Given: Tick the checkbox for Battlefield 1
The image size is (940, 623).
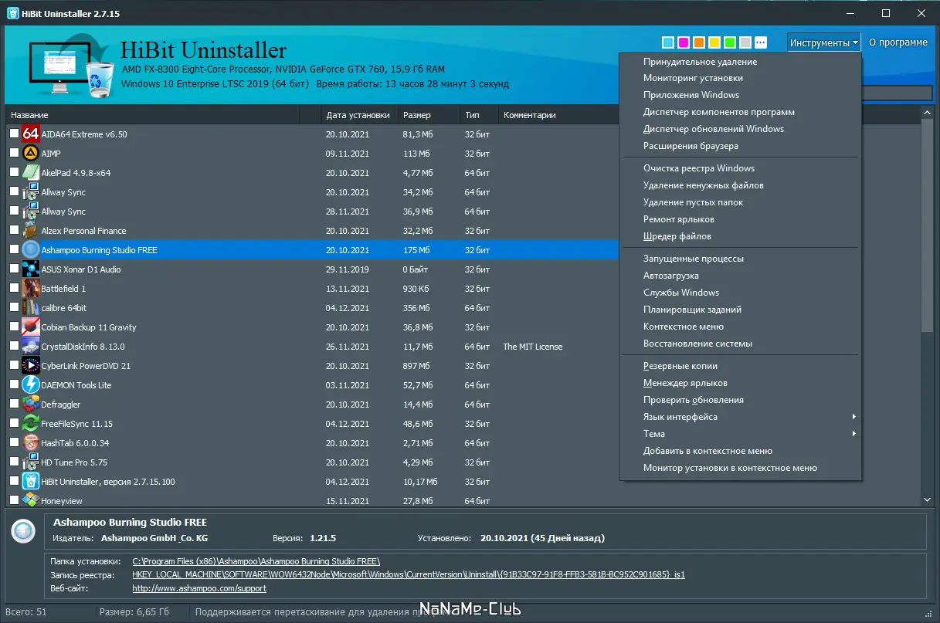Looking at the screenshot, I should click(14, 288).
